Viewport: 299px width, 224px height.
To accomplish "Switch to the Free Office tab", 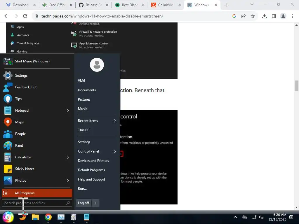I will tap(57, 5).
